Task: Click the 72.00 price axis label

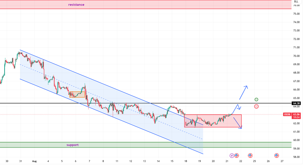Action: point(297,39)
